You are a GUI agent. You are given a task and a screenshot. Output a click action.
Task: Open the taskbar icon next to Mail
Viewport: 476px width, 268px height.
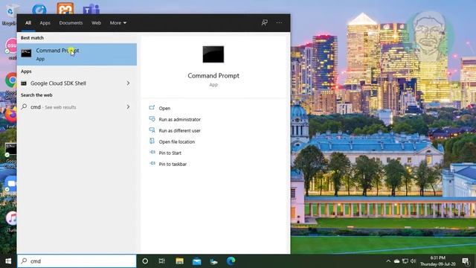click(213, 261)
